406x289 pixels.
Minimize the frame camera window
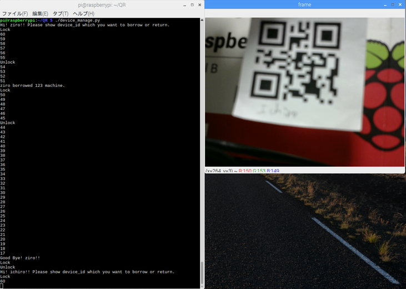coord(385,4)
